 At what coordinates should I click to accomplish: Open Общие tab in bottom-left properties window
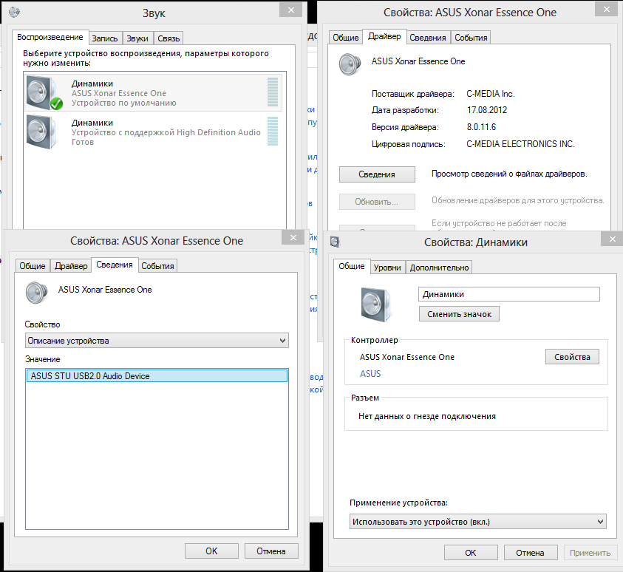click(x=33, y=266)
